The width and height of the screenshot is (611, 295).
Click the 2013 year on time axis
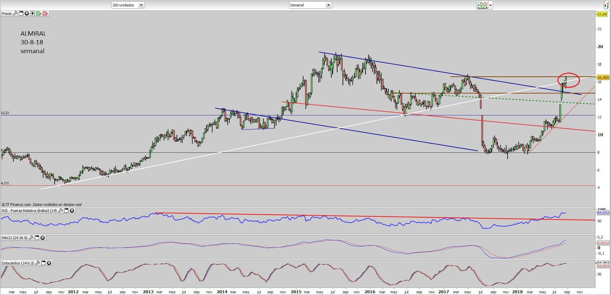click(x=148, y=292)
